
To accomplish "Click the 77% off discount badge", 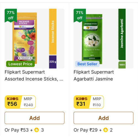I will point(11,15).
